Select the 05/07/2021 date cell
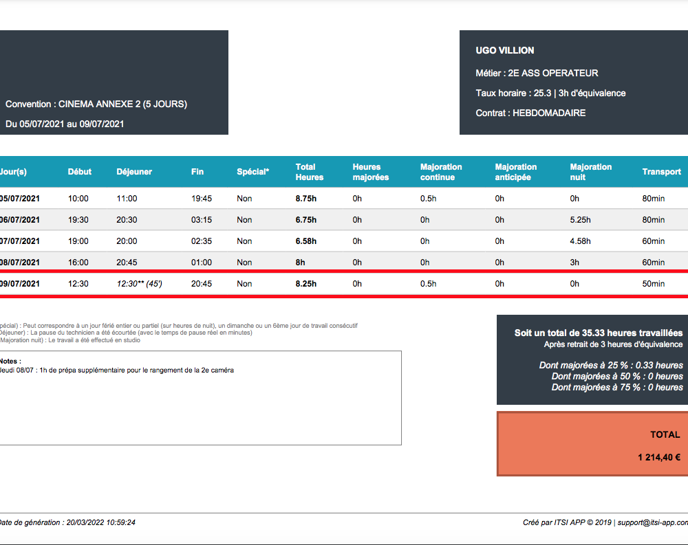 pyautogui.click(x=20, y=199)
